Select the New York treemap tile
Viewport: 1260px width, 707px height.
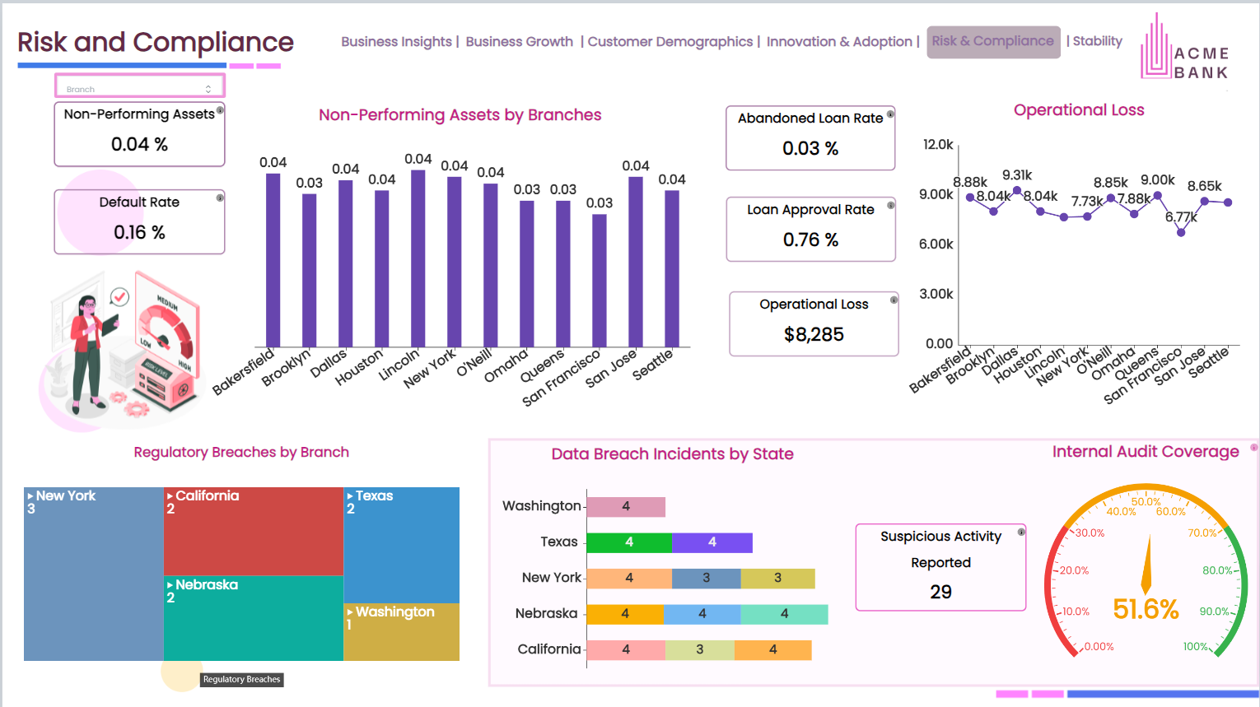point(94,574)
